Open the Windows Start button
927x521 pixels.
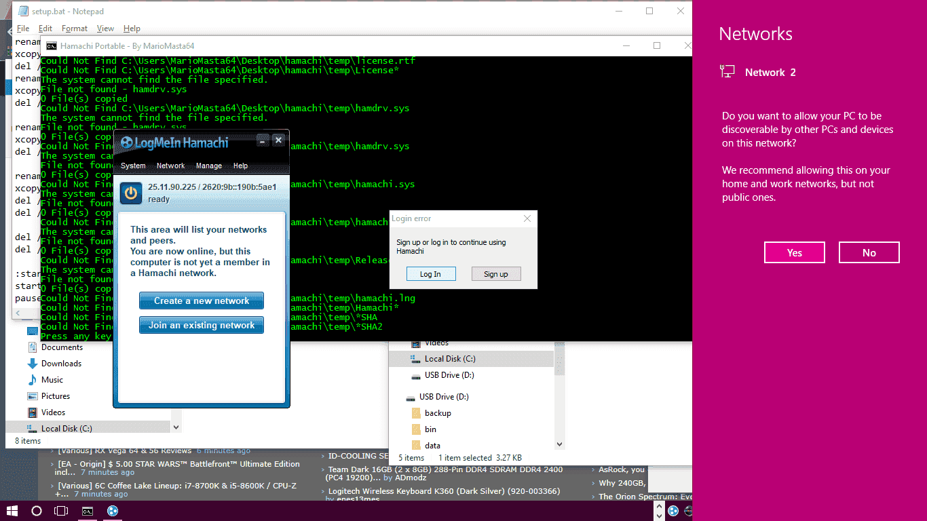(12, 511)
